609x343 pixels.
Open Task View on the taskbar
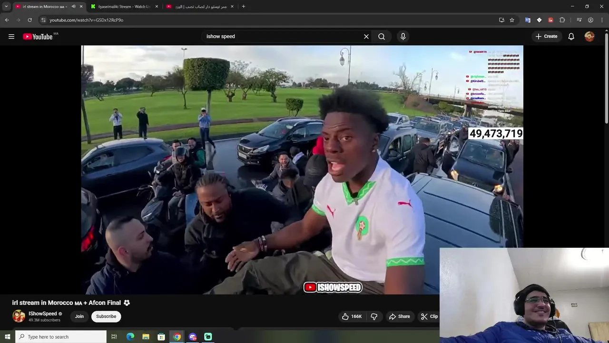click(114, 337)
